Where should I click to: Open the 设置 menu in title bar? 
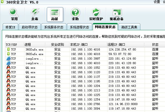tap(157, 2)
